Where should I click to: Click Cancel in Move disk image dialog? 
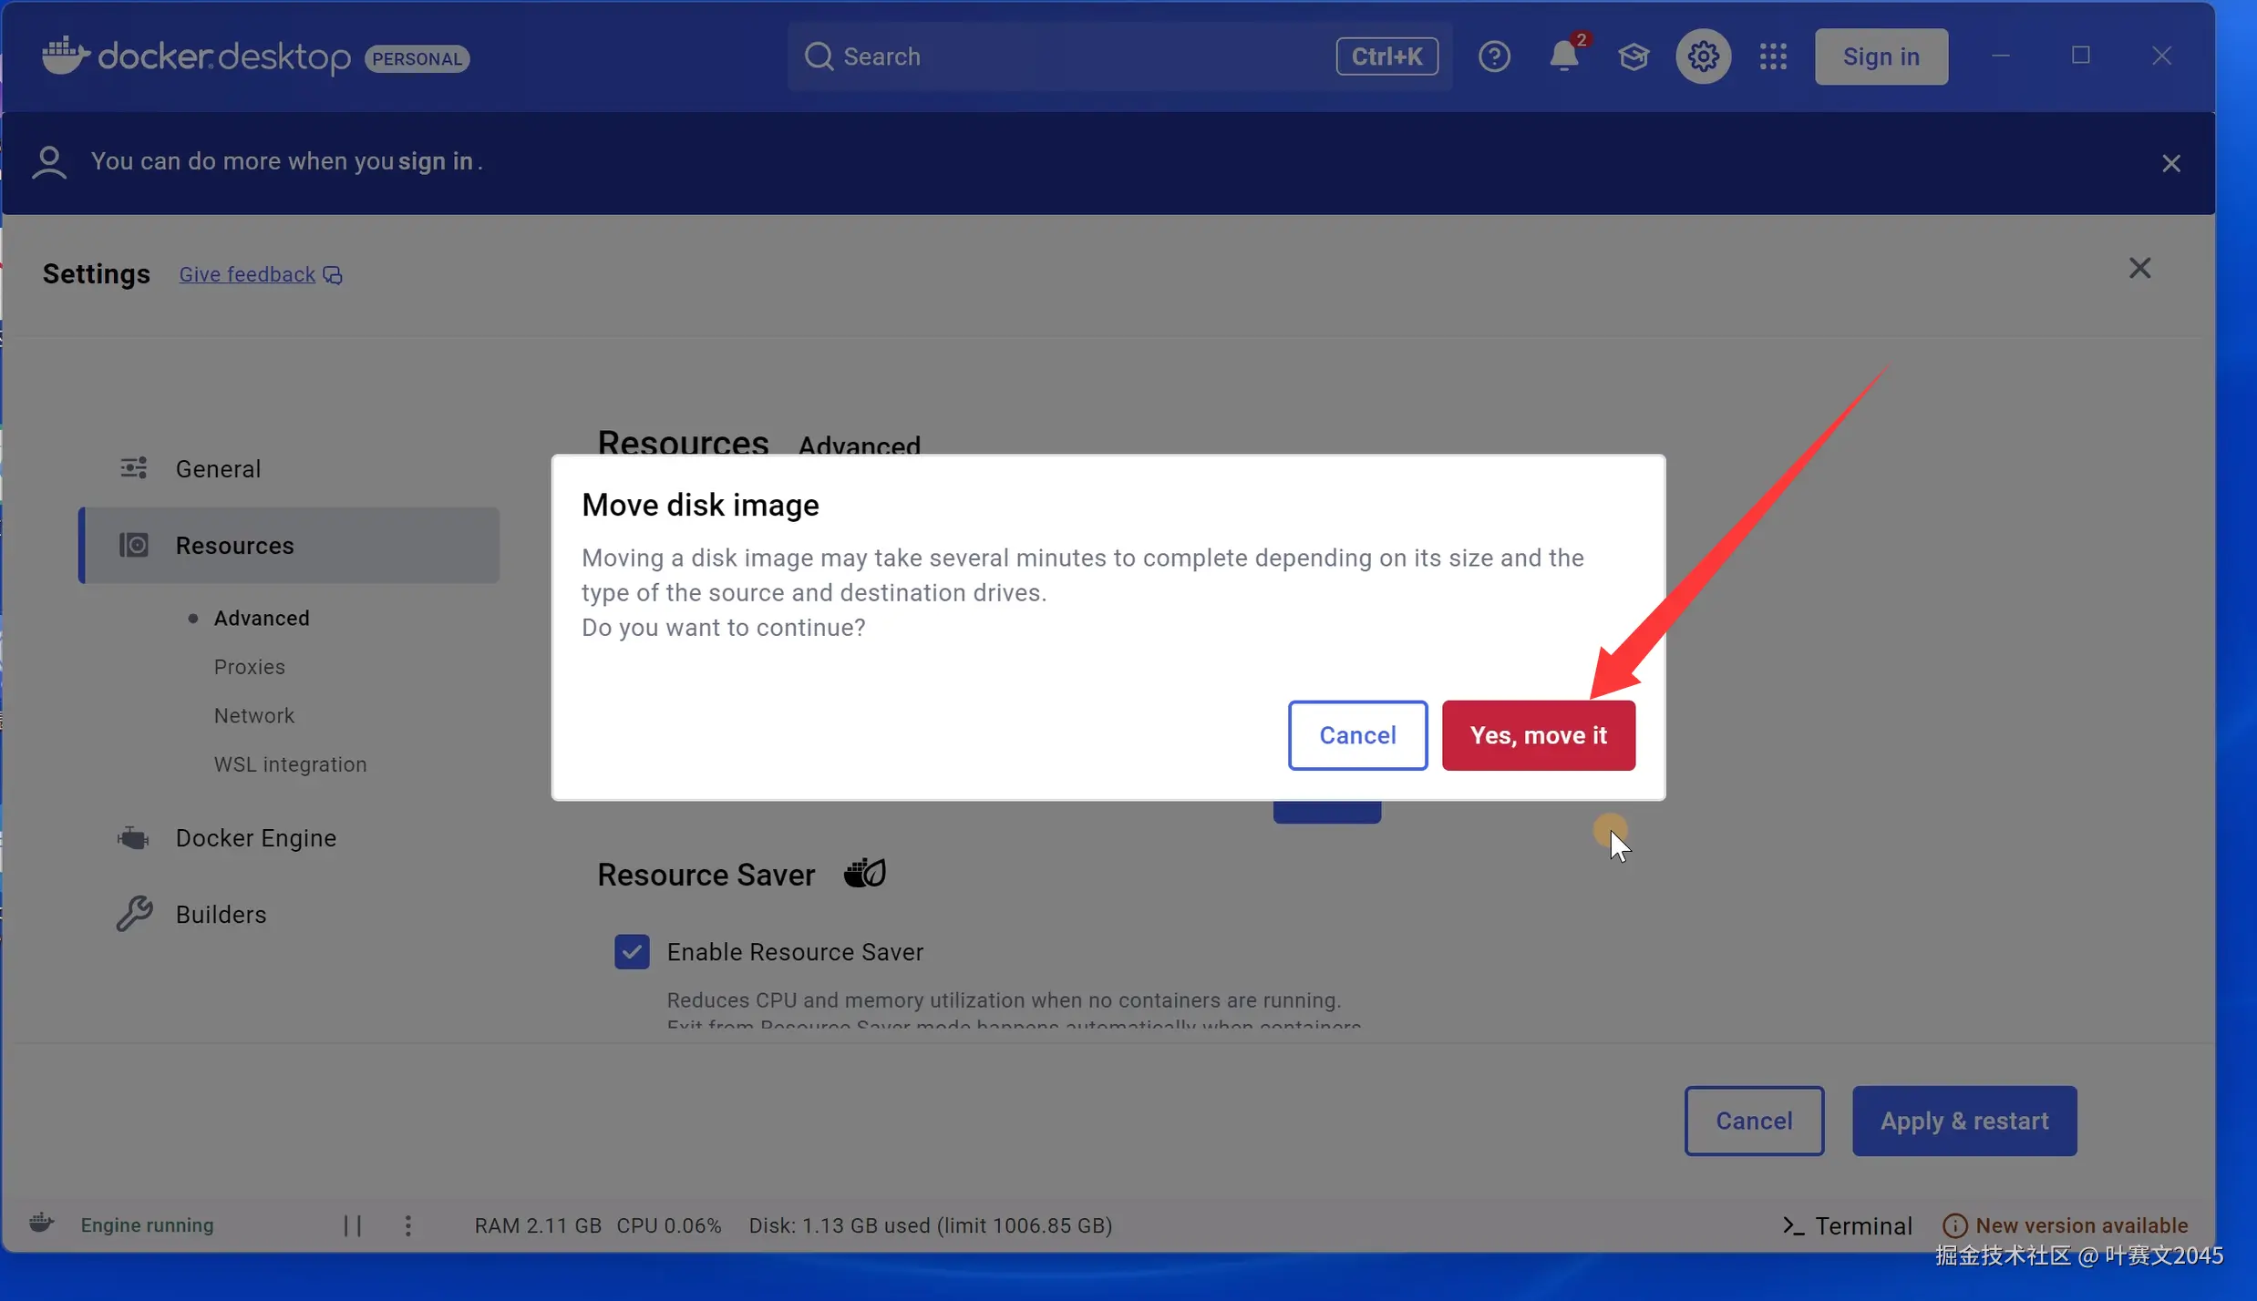click(1356, 735)
